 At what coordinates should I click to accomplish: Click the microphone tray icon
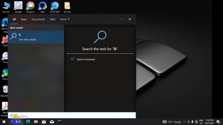coord(192,122)
